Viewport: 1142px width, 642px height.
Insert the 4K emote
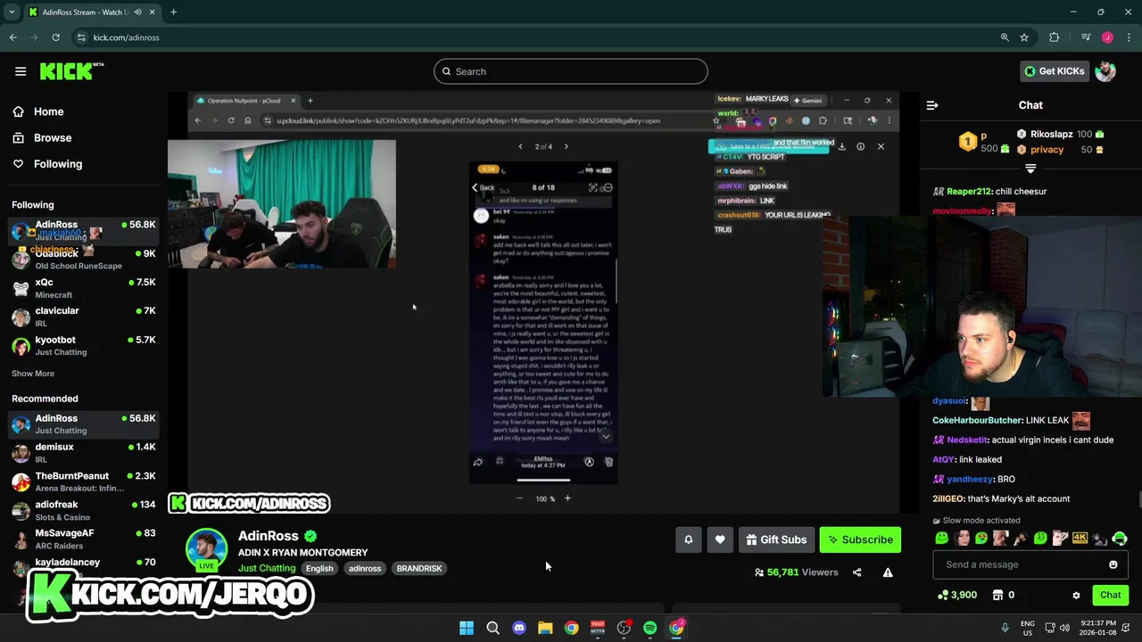(x=1080, y=539)
